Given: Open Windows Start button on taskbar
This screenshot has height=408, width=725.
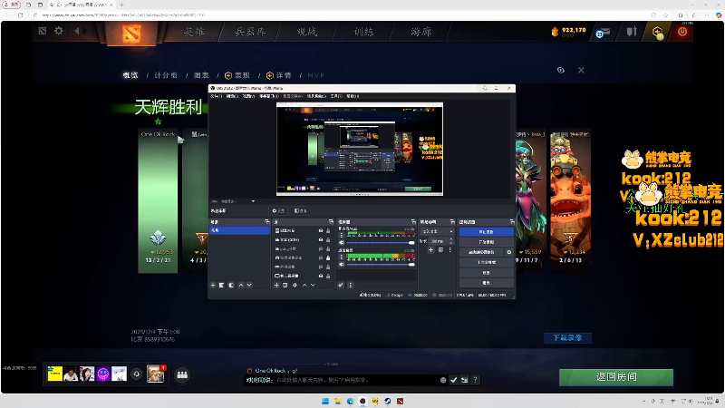Looking at the screenshot, I should click(325, 401).
